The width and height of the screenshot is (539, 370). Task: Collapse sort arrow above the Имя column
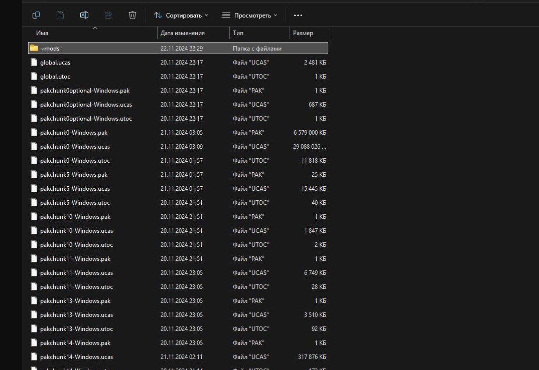click(x=95, y=28)
